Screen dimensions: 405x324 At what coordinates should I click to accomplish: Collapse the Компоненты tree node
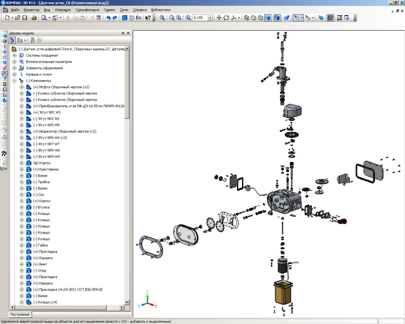(15, 81)
